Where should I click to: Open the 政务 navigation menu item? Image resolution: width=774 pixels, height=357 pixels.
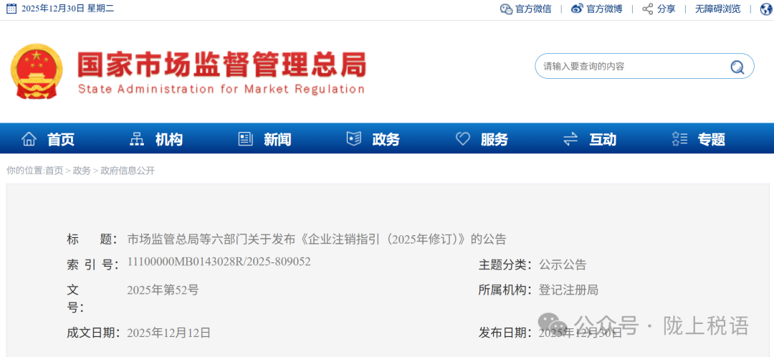pos(386,140)
